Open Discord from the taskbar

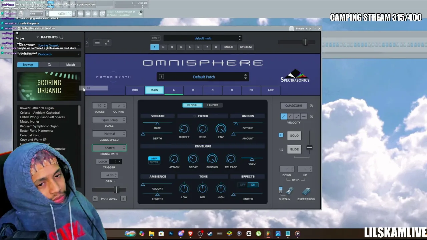pyautogui.click(x=181, y=234)
